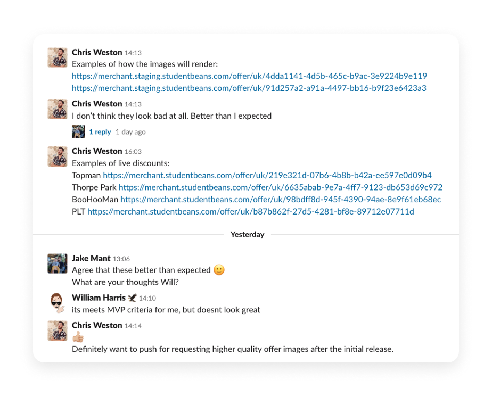The height and width of the screenshot is (396, 492).
Task: Click the Yesterday date divider
Action: tap(247, 234)
